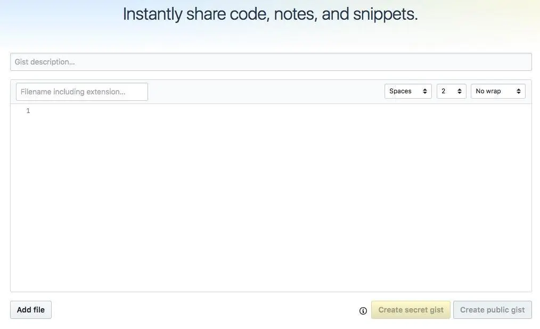
Task: Select the word Spaces in indent selector
Action: pyautogui.click(x=400, y=91)
